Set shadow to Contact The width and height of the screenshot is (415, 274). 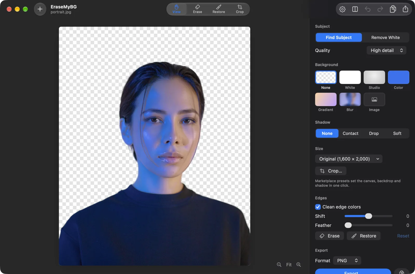tap(350, 133)
